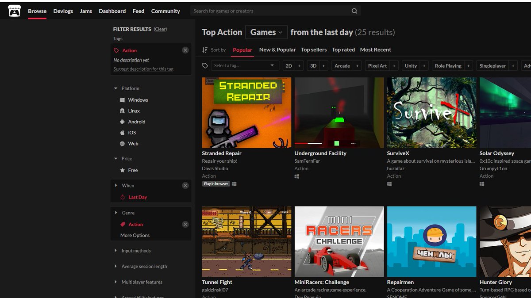Click Windows icon under SurviveX
The height and width of the screenshot is (298, 531).
click(x=389, y=184)
